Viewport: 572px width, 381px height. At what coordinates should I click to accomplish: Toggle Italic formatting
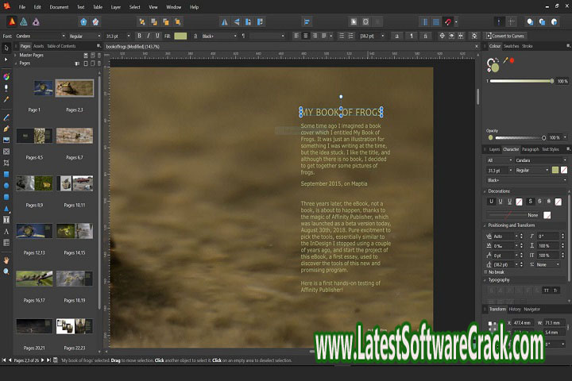tap(148, 36)
